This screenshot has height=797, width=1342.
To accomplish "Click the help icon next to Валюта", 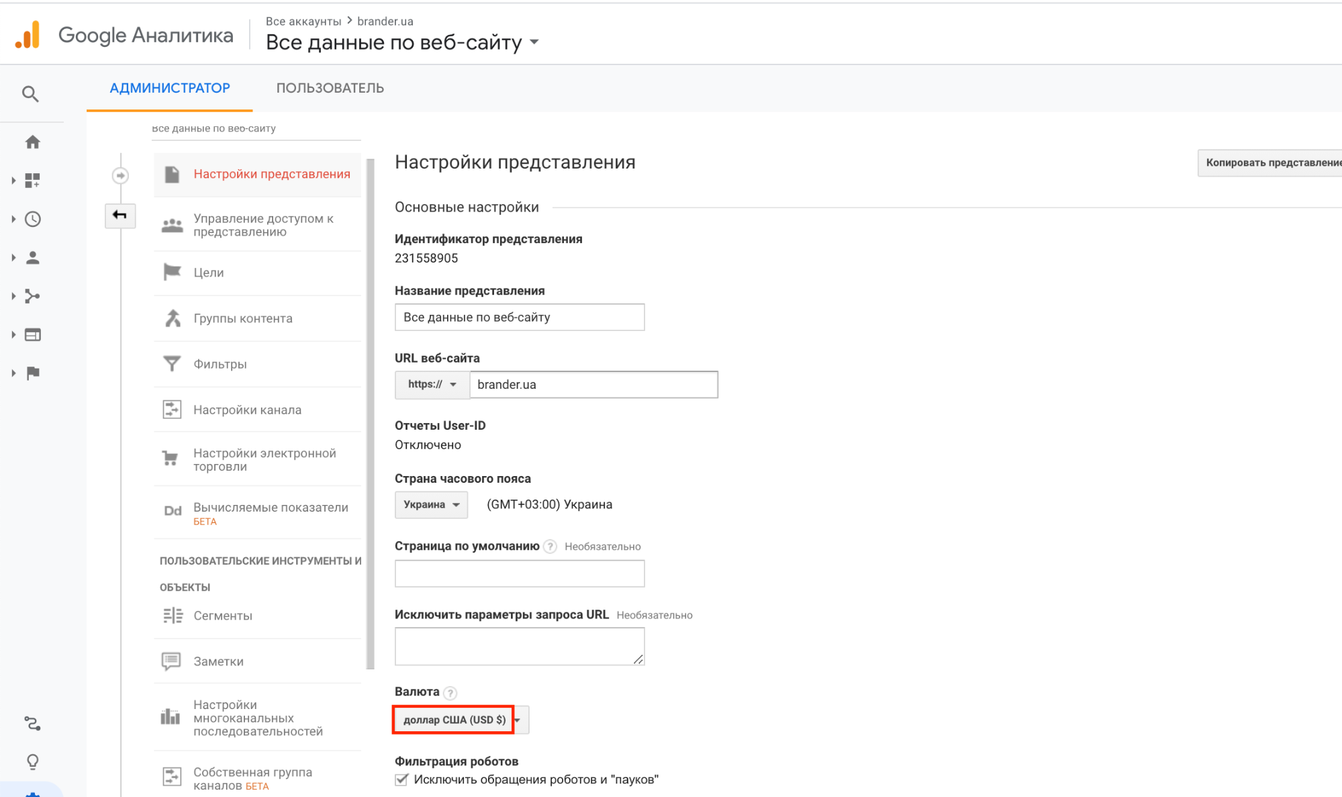I will (450, 693).
